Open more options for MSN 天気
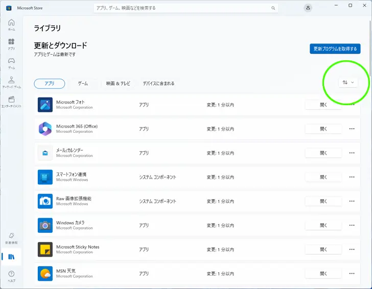The image size is (372, 289). click(352, 273)
